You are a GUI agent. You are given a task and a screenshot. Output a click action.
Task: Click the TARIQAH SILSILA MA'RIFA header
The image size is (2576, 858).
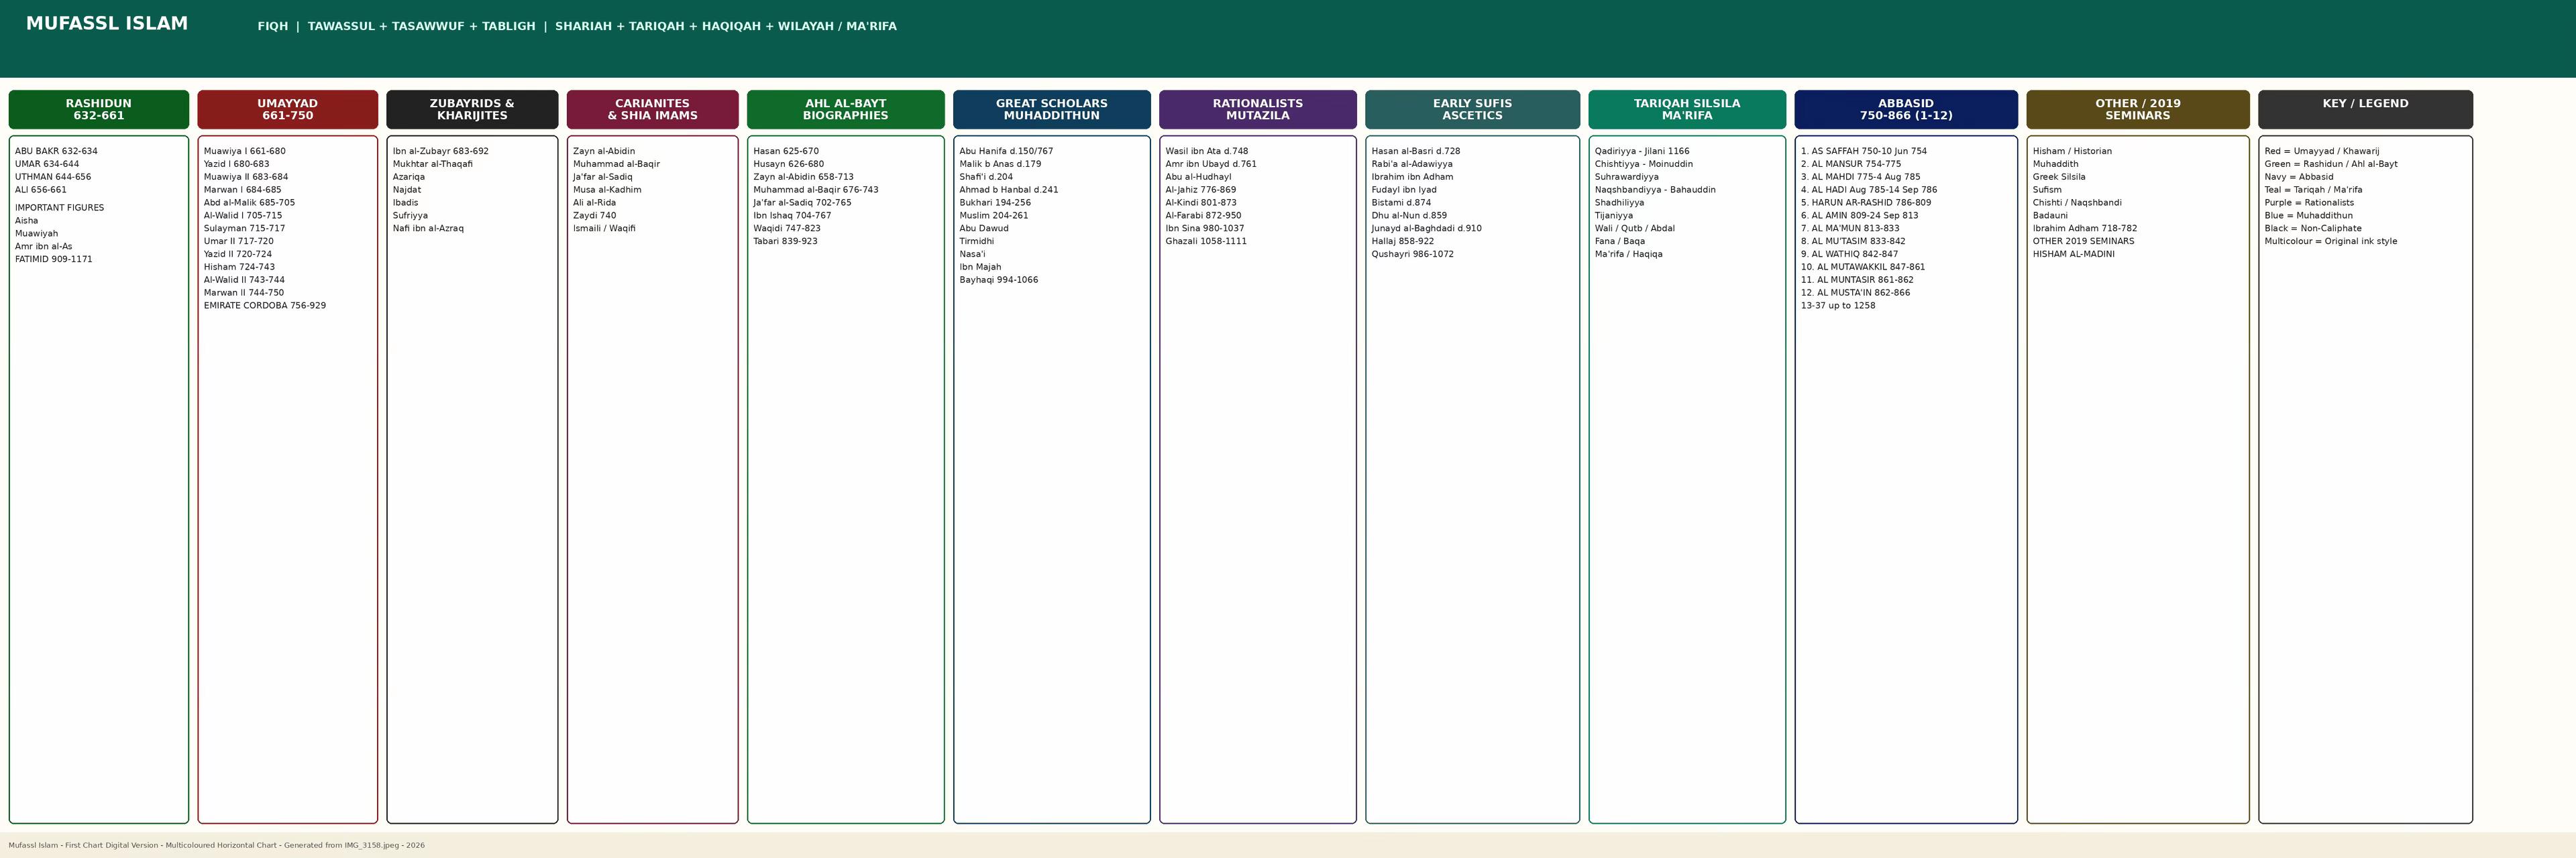(x=1687, y=110)
